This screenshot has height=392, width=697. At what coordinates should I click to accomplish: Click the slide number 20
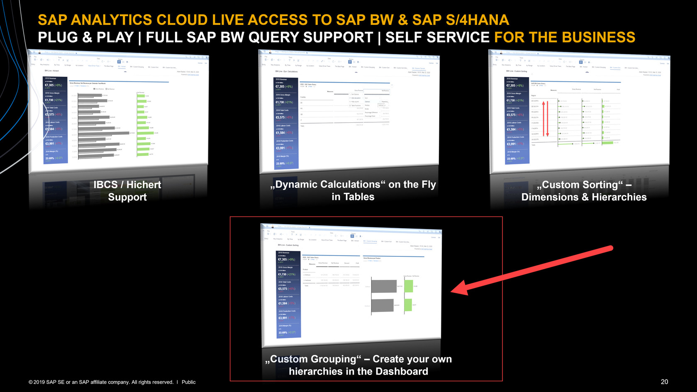(x=664, y=382)
